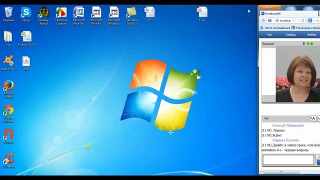Click the Ведущий panel header label

[x=268, y=44]
